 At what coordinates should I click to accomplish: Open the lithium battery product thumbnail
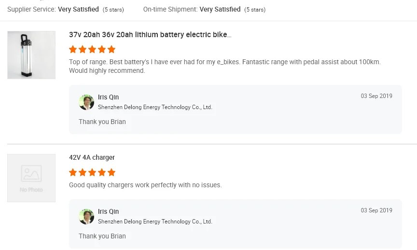pos(31,55)
